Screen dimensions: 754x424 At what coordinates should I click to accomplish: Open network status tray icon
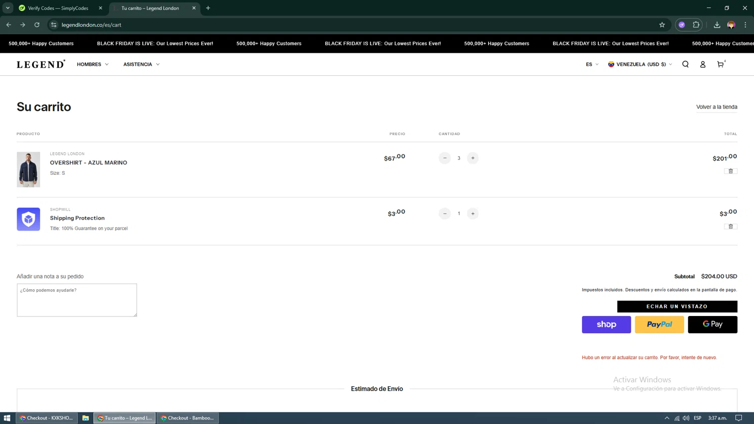[x=677, y=418]
